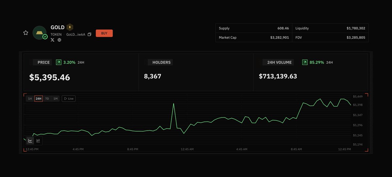This screenshot has width=392, height=177.
Task: Click the green verified checkmark badge
Action: pos(45,37)
